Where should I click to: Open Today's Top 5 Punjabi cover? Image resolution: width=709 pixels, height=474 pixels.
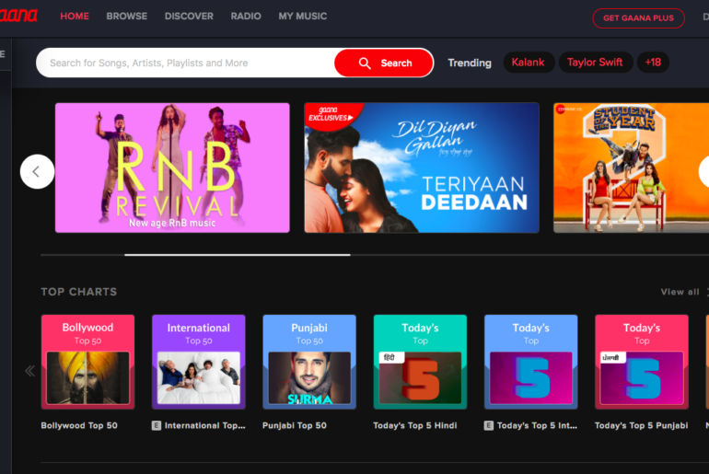coord(642,362)
